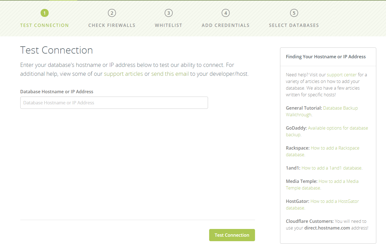Open the support articles link
This screenshot has width=386, height=247.
click(123, 74)
